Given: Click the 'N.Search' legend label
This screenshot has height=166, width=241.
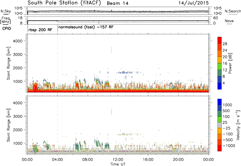Looking at the screenshot, I should (233, 11).
